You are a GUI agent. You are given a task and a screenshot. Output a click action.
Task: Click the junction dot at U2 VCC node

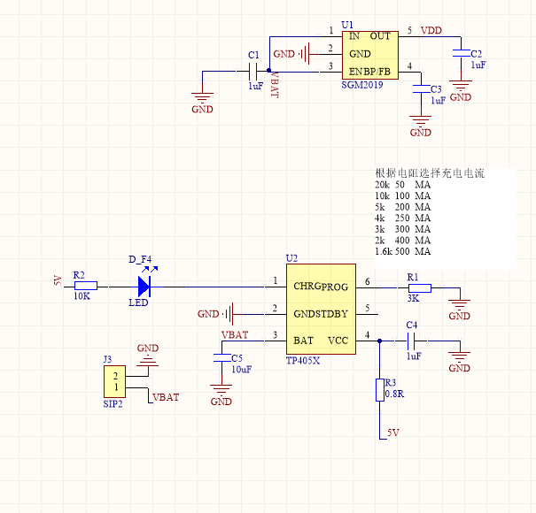(x=379, y=341)
